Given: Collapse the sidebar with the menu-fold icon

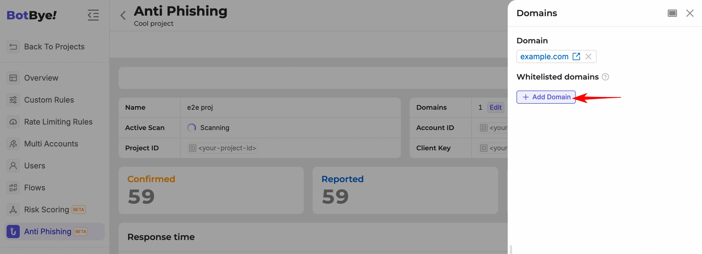Looking at the screenshot, I should pyautogui.click(x=93, y=15).
